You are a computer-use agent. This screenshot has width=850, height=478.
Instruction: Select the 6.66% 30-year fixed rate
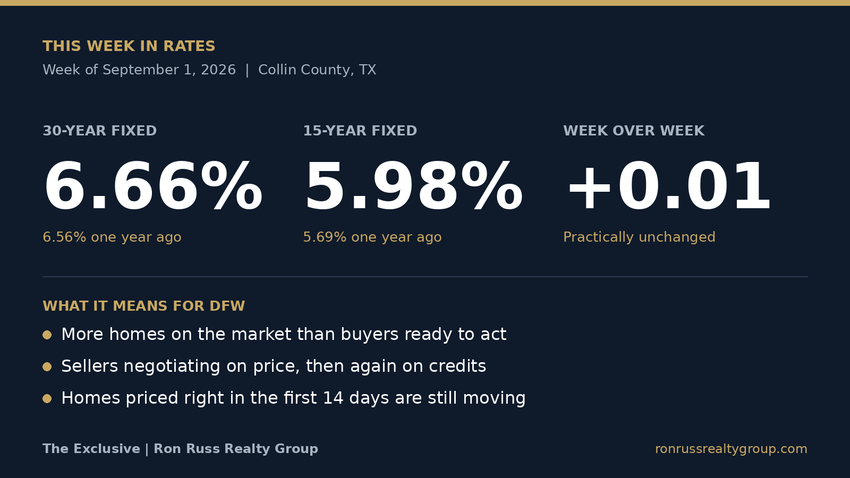click(153, 187)
